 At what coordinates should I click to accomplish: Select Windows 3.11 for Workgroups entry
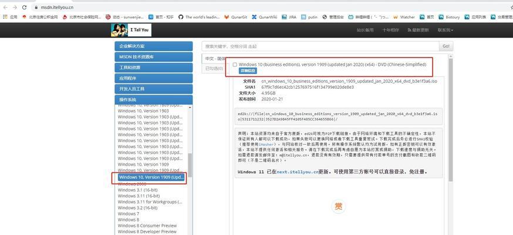(x=150, y=202)
